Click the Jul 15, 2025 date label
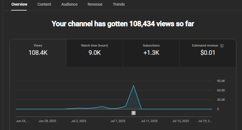 coord(181,121)
